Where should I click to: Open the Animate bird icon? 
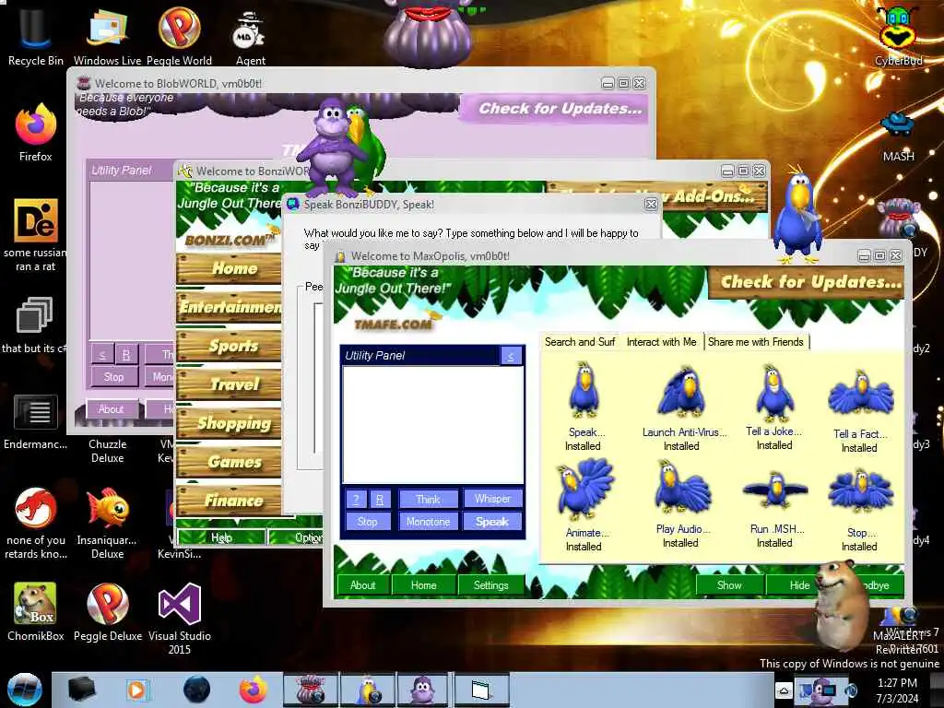pos(584,490)
